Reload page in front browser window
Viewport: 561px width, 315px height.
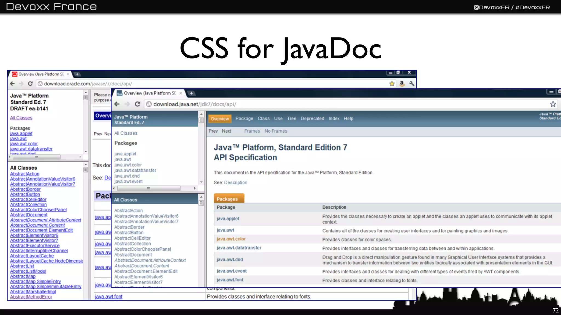click(x=138, y=104)
